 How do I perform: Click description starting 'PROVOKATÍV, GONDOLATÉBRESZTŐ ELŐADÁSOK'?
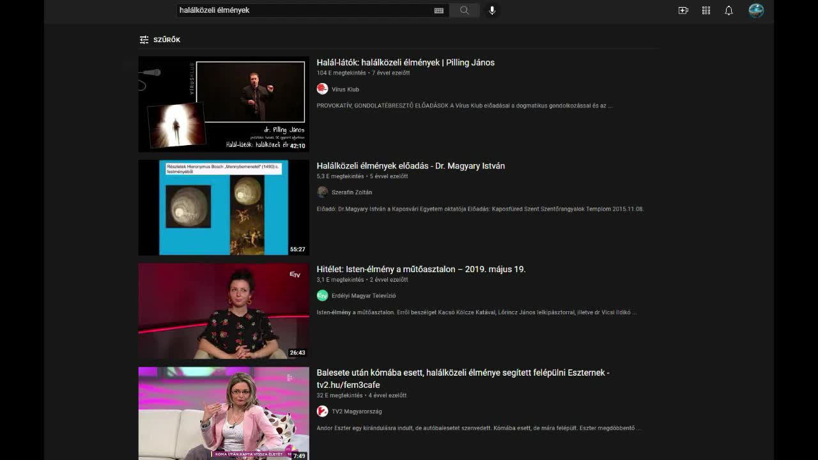pos(465,106)
